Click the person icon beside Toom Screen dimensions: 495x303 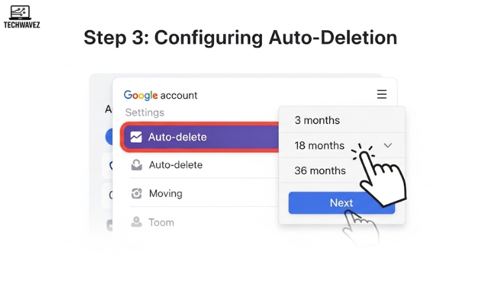[137, 222]
